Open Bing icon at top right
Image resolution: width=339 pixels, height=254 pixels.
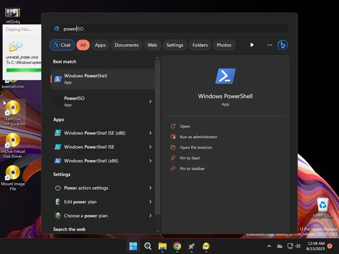click(283, 45)
